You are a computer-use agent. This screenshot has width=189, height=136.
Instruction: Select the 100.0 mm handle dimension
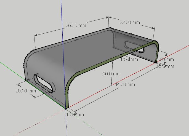click(x=26, y=91)
